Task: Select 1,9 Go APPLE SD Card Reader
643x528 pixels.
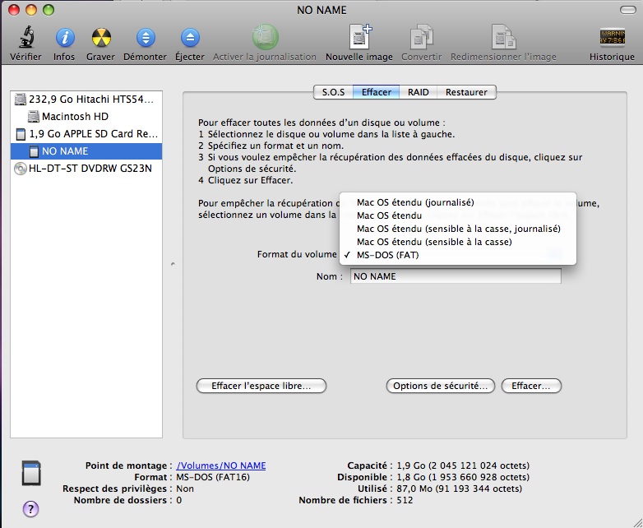Action: point(86,134)
